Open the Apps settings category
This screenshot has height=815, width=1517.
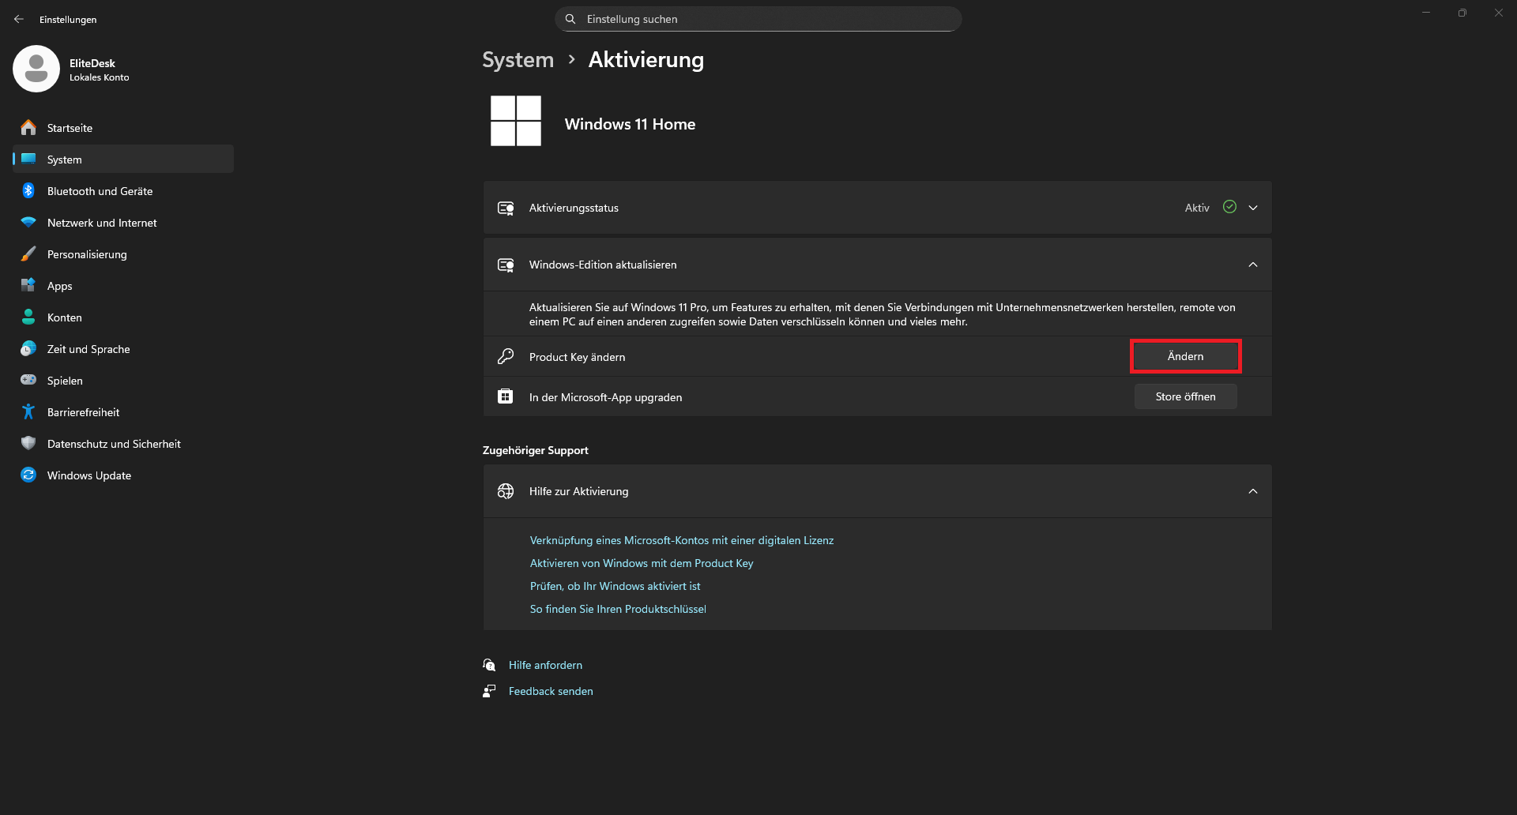coord(123,285)
